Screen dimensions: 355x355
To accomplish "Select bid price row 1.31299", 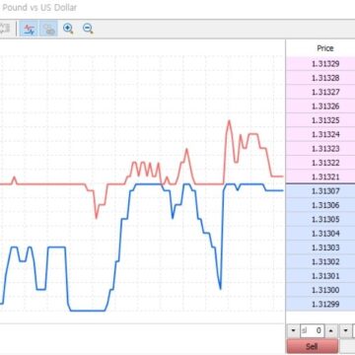I will pos(320,304).
